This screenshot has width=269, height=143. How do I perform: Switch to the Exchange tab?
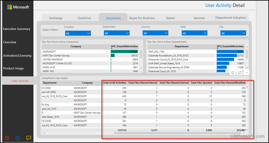coord(56,18)
